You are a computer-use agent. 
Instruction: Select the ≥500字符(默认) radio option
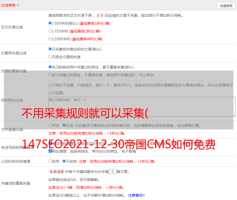(x=50, y=23)
